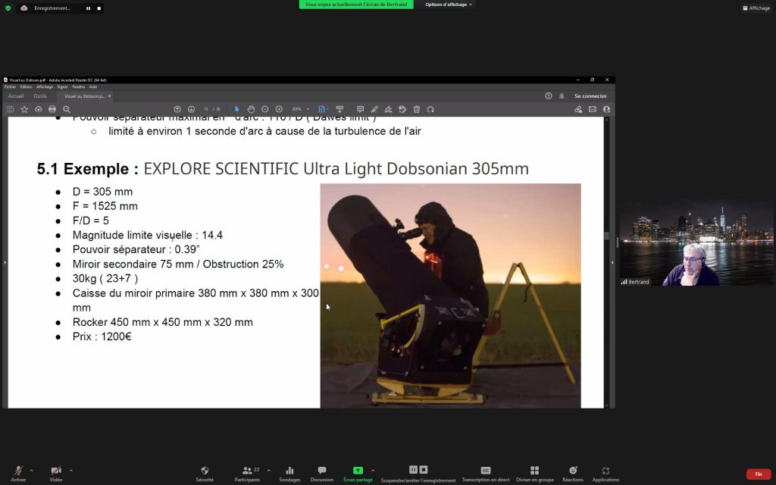This screenshot has height=485, width=776.
Task: Click Se connecter in Acrobat
Action: coord(590,96)
